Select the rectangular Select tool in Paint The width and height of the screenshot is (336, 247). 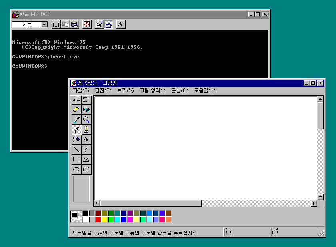(x=86, y=100)
